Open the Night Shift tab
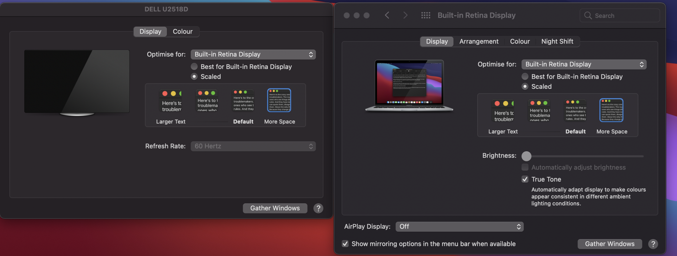Image resolution: width=677 pixels, height=256 pixels. [557, 41]
